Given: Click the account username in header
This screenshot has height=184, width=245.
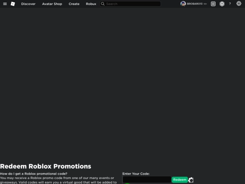Looking at the screenshot, I should 195,4.
